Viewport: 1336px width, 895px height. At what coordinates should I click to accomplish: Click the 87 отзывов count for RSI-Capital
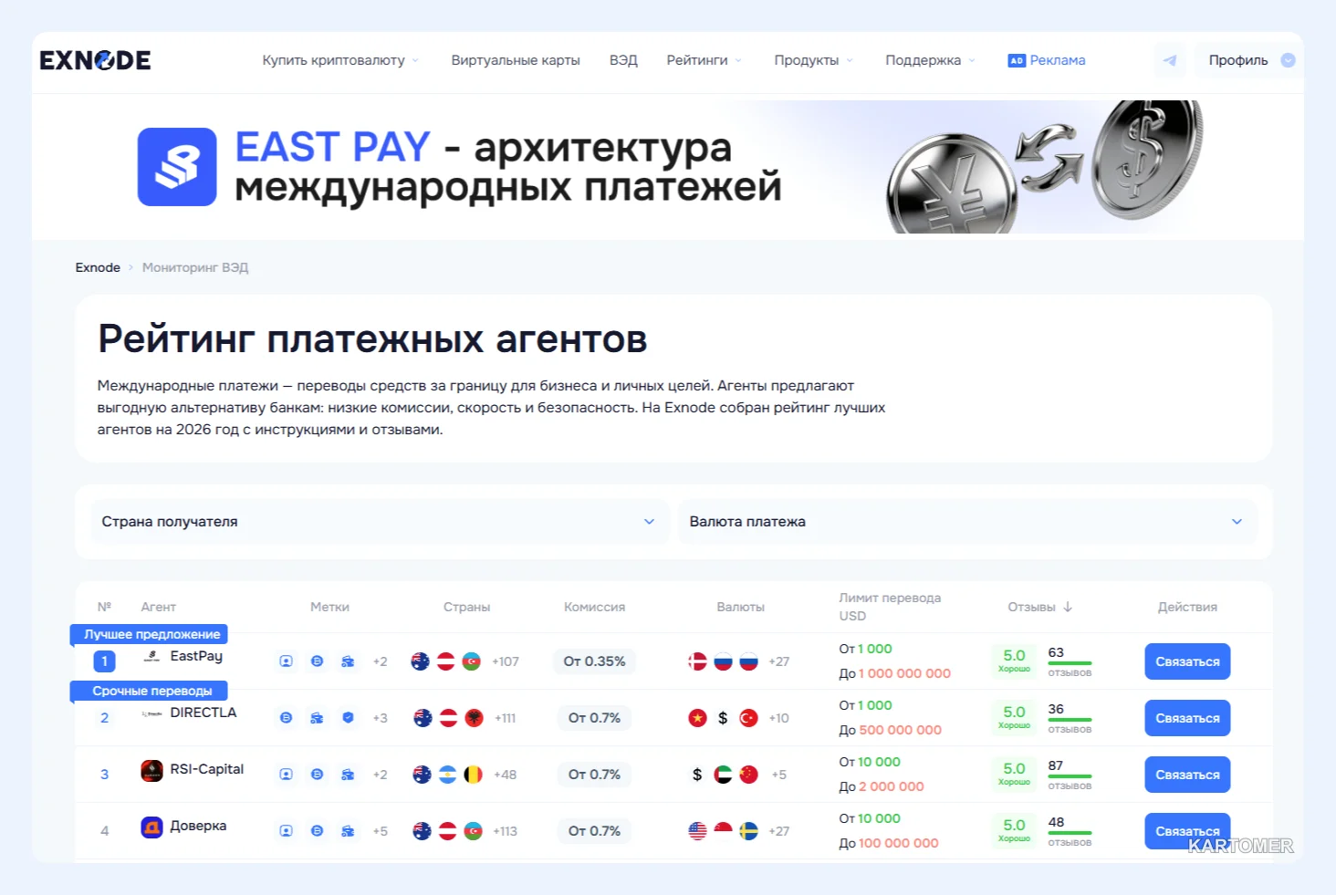[1070, 775]
